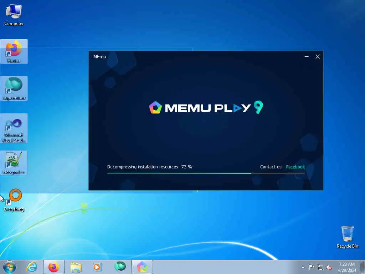This screenshot has width=365, height=274.
Task: Click the MEmu Play 9 logo
Action: tap(206, 107)
